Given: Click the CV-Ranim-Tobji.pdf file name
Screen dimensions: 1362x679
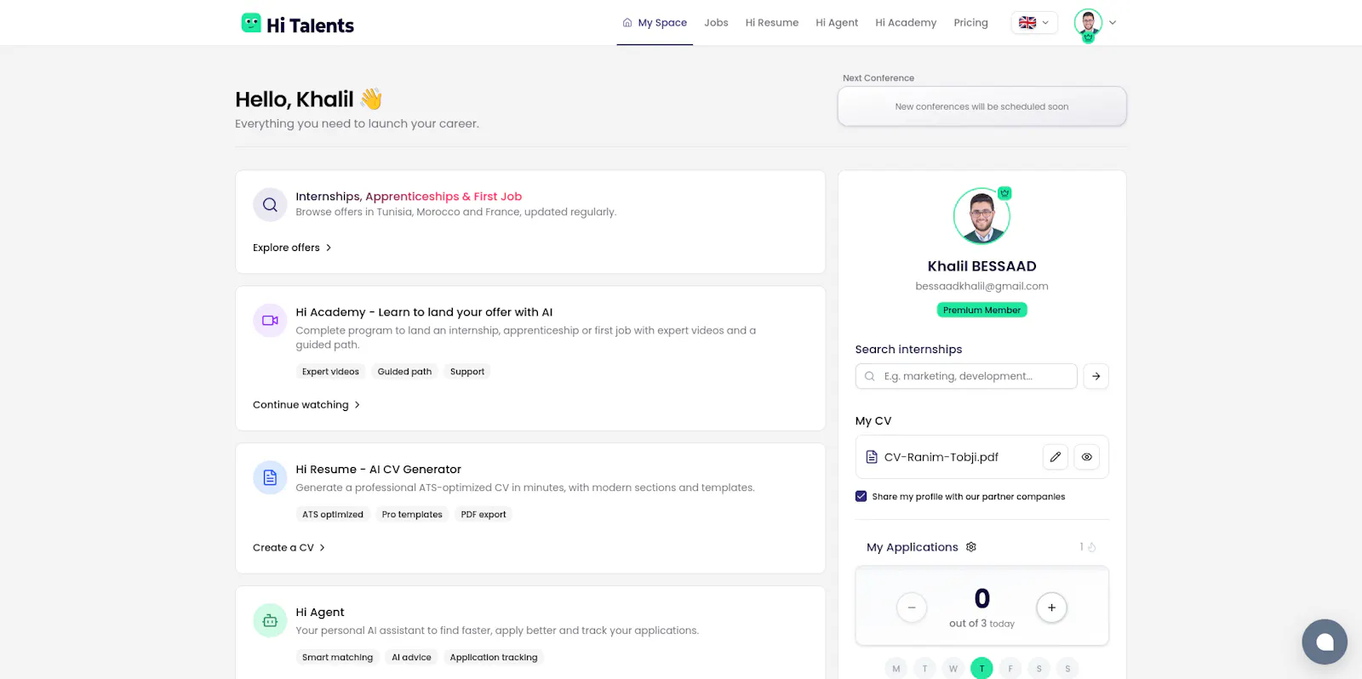Looking at the screenshot, I should coord(941,458).
